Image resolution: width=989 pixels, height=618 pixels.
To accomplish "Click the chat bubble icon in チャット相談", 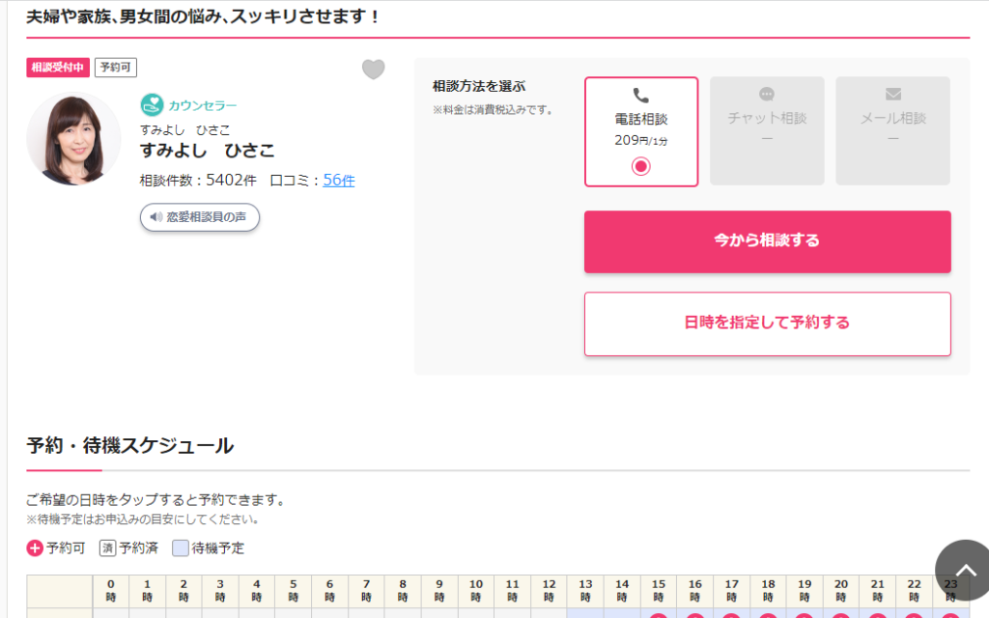I will [766, 94].
